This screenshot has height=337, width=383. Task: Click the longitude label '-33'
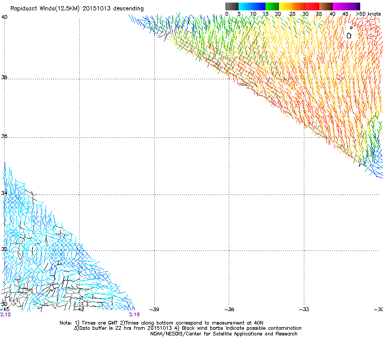pos(304,310)
